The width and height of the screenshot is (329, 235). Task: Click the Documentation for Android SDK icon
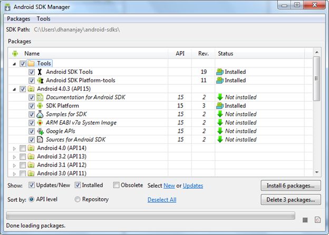pos(40,97)
